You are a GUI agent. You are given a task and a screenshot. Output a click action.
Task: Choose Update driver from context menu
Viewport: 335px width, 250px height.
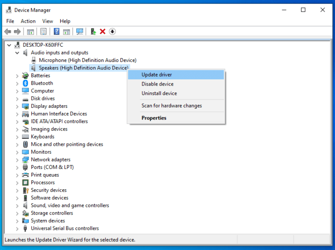[x=176, y=75]
